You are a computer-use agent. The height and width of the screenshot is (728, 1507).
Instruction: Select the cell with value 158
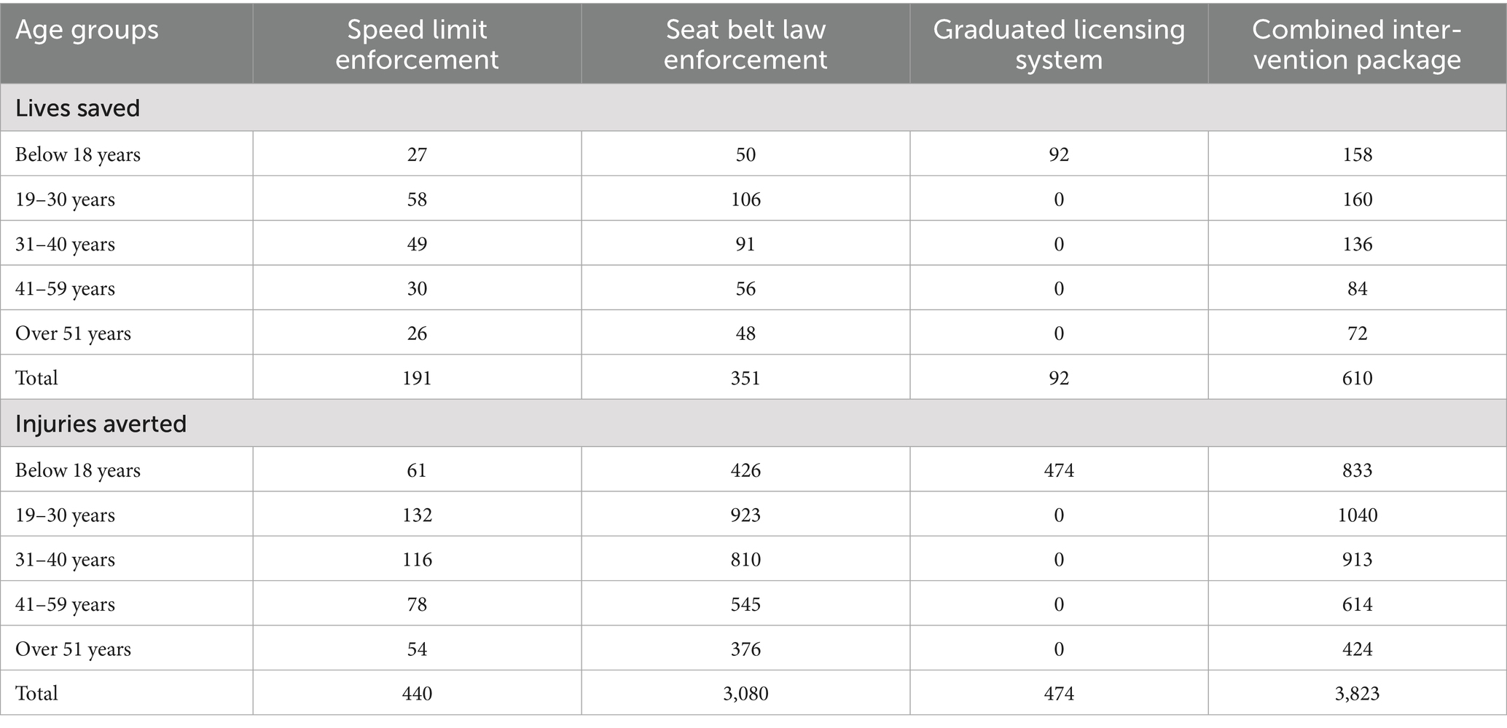click(1357, 154)
